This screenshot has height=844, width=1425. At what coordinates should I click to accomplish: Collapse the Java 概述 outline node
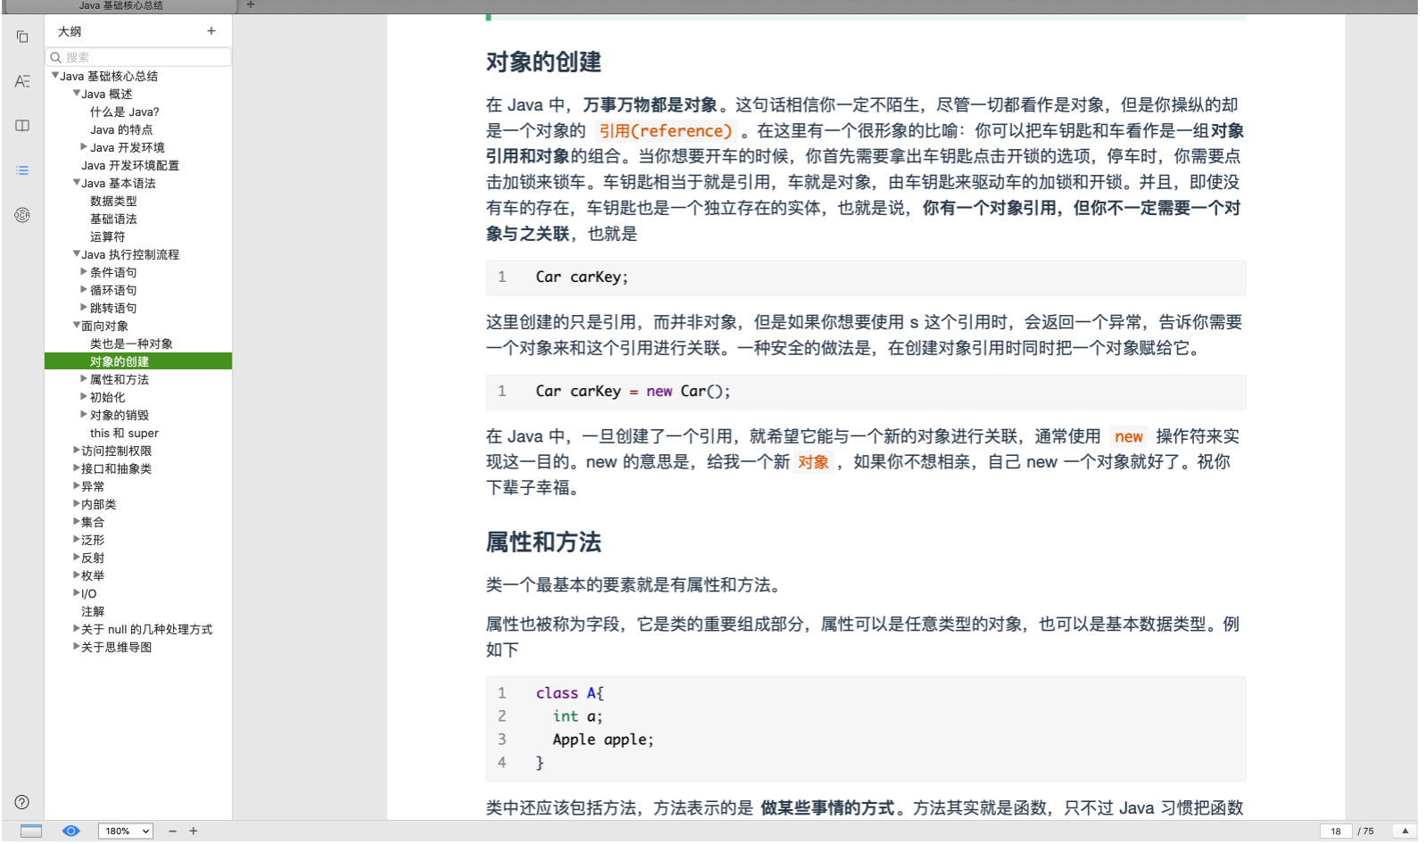[77, 94]
